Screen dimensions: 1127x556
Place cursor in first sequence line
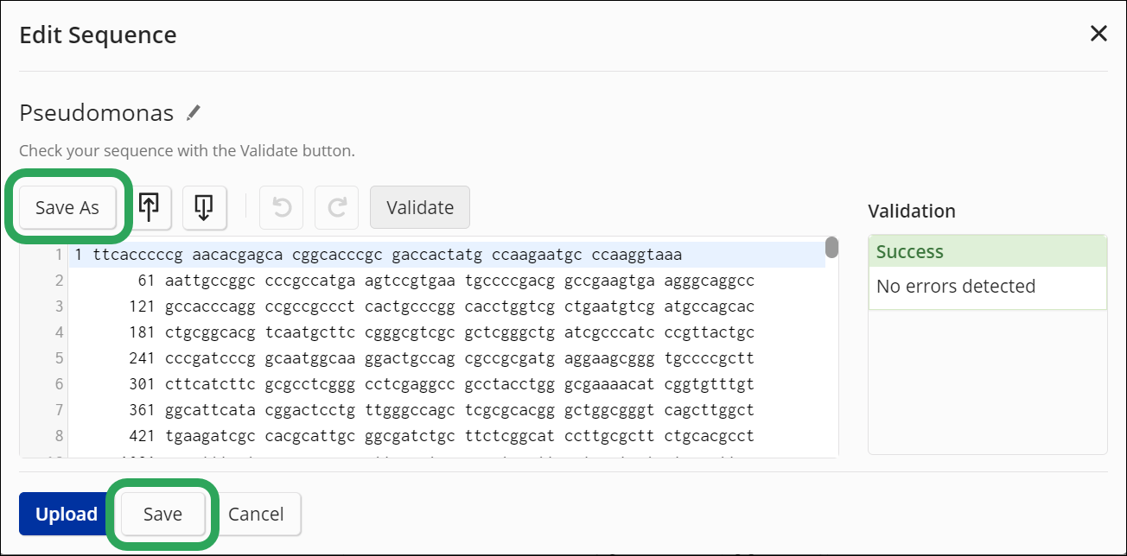coord(387,256)
